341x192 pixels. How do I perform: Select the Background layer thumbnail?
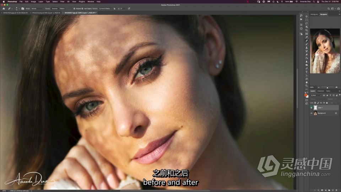click(315, 113)
